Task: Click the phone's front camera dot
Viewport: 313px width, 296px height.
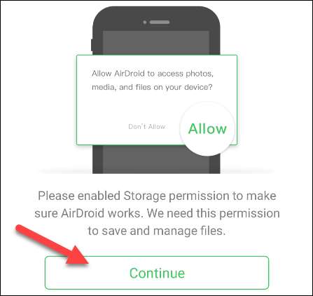Action: coord(145,22)
